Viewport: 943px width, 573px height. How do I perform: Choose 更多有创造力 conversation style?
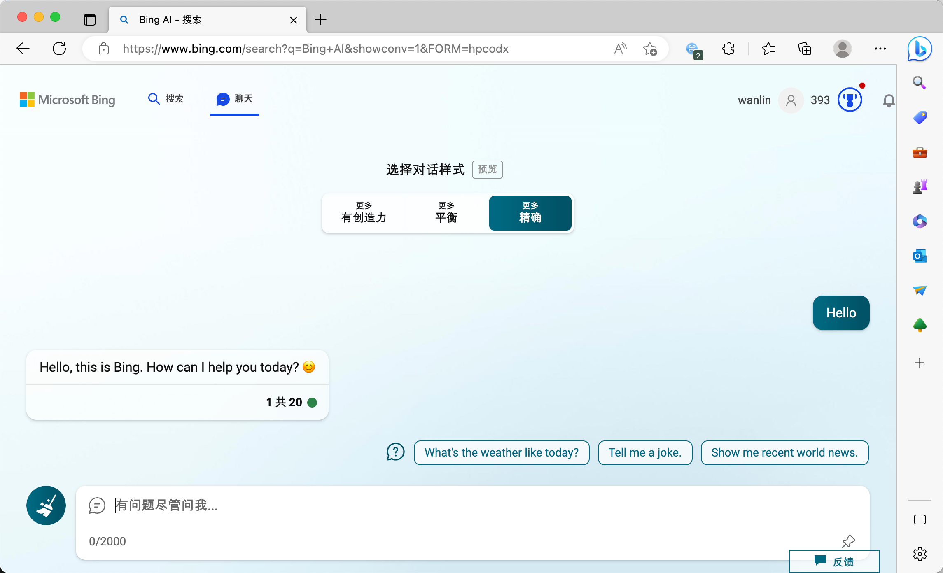pyautogui.click(x=364, y=213)
